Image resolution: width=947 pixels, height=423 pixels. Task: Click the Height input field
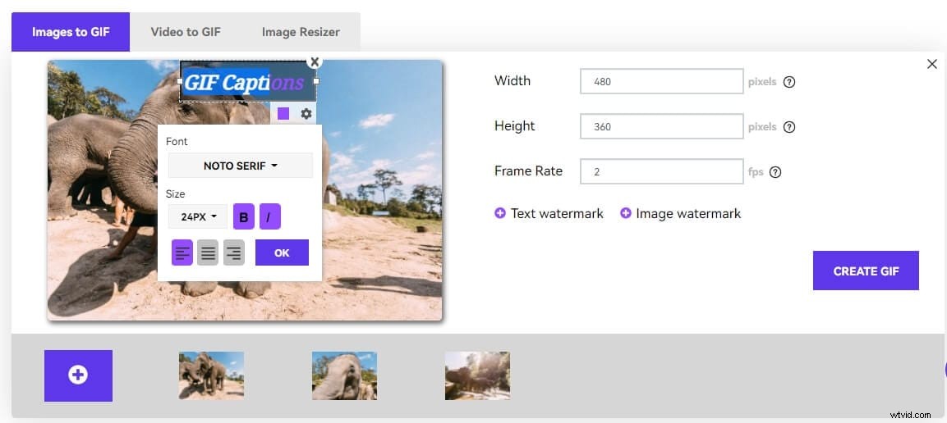coord(661,126)
